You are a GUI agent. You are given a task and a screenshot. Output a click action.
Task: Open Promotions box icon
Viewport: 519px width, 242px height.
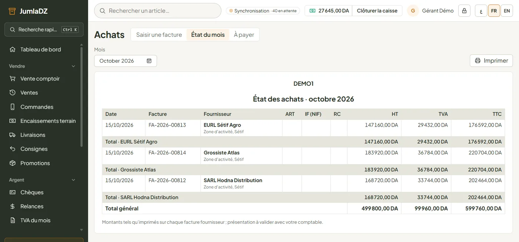click(13, 163)
